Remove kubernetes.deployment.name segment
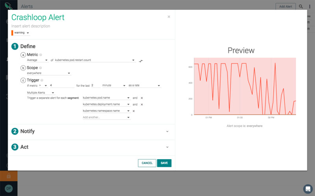Image resolution: width=315 pixels, height=196 pixels. pyautogui.click(x=142, y=105)
